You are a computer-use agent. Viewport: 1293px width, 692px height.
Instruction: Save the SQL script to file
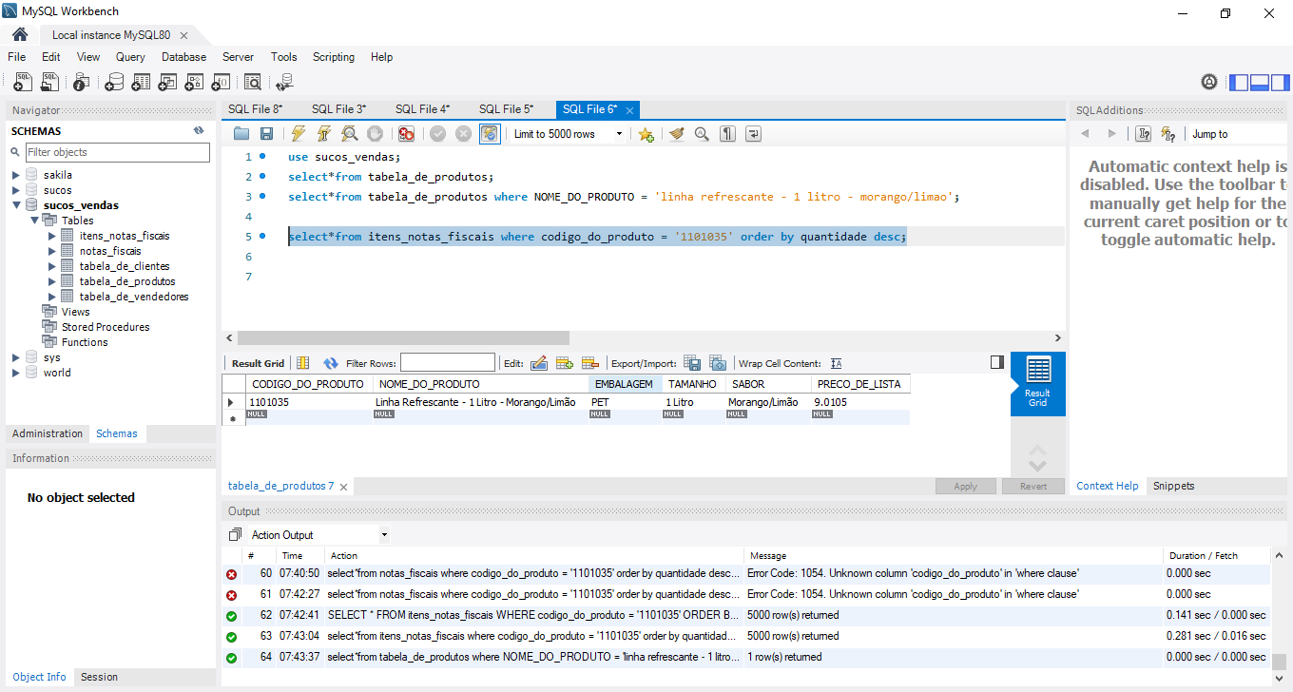266,134
